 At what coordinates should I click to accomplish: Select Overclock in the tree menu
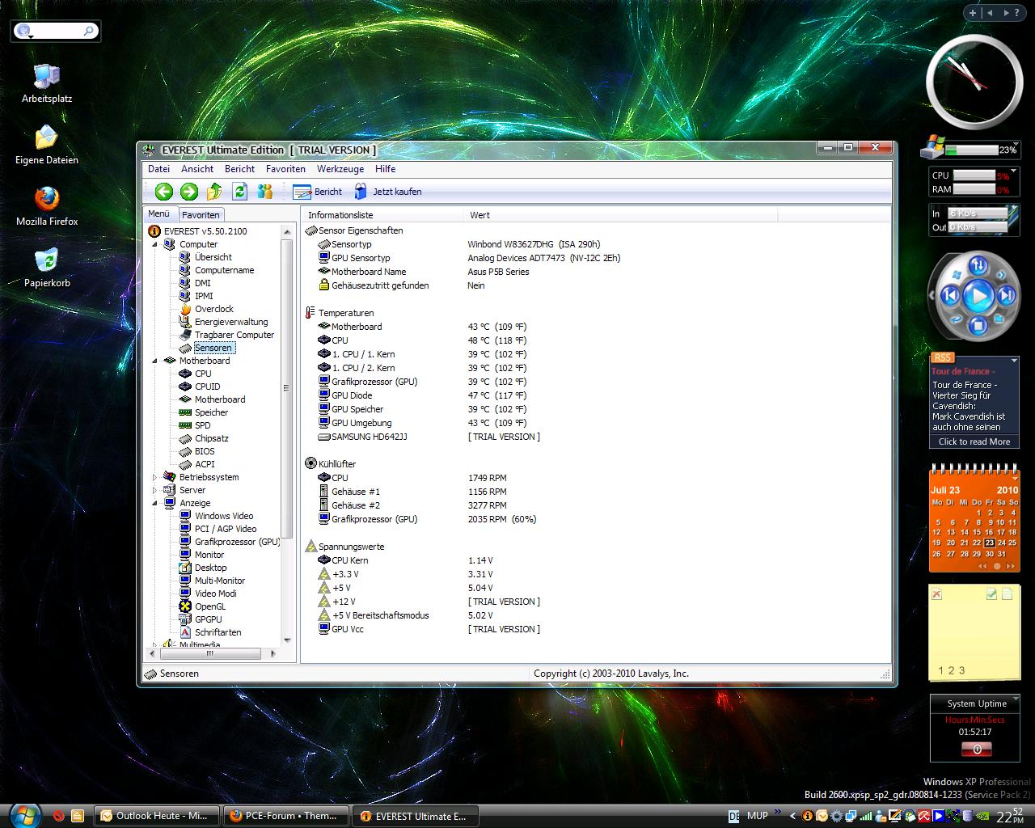[x=213, y=309]
